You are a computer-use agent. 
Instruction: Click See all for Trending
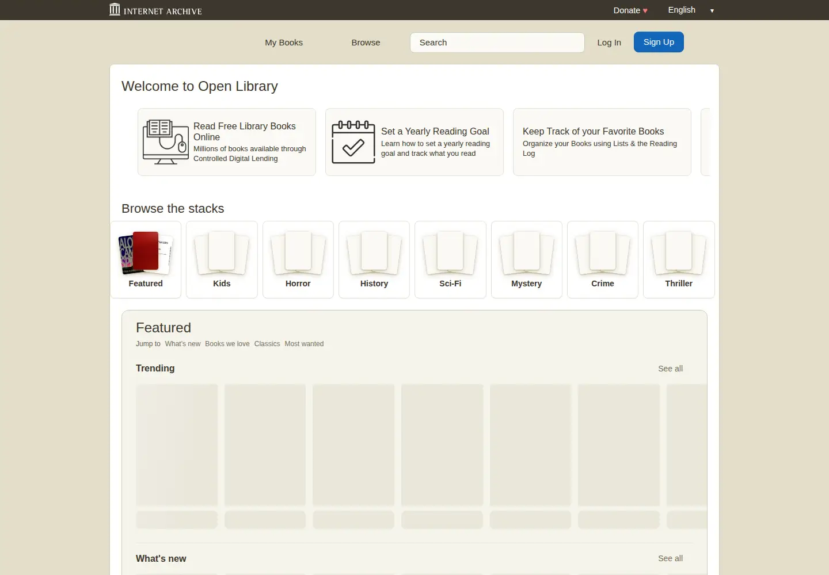coord(670,369)
